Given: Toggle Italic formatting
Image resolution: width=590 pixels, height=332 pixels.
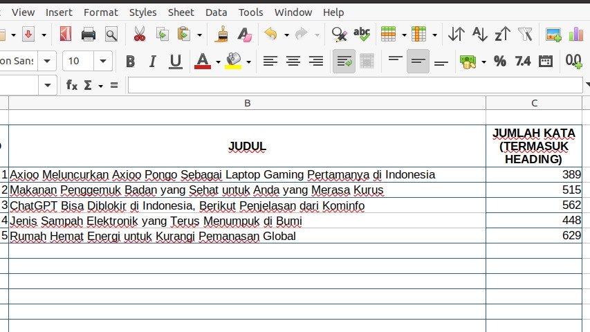Looking at the screenshot, I should [x=152, y=61].
